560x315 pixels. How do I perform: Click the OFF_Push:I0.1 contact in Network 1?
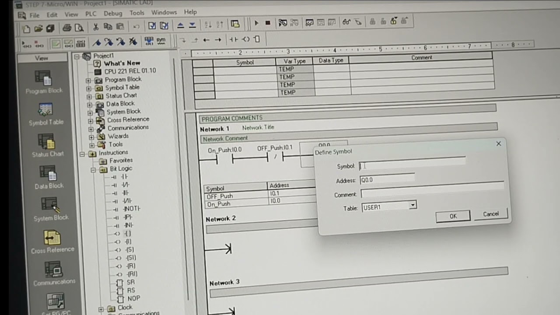[x=276, y=157]
